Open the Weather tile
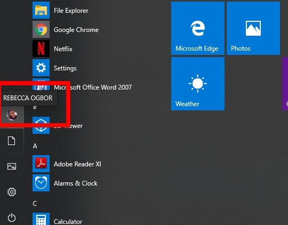The height and width of the screenshot is (225, 288). [x=198, y=84]
